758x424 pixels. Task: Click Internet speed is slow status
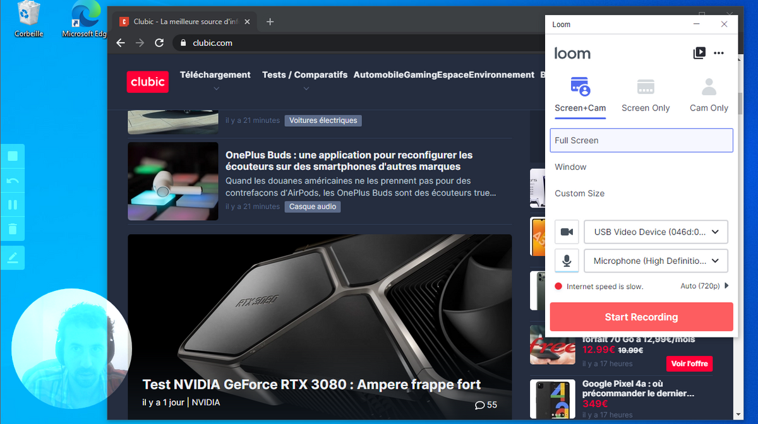point(605,286)
